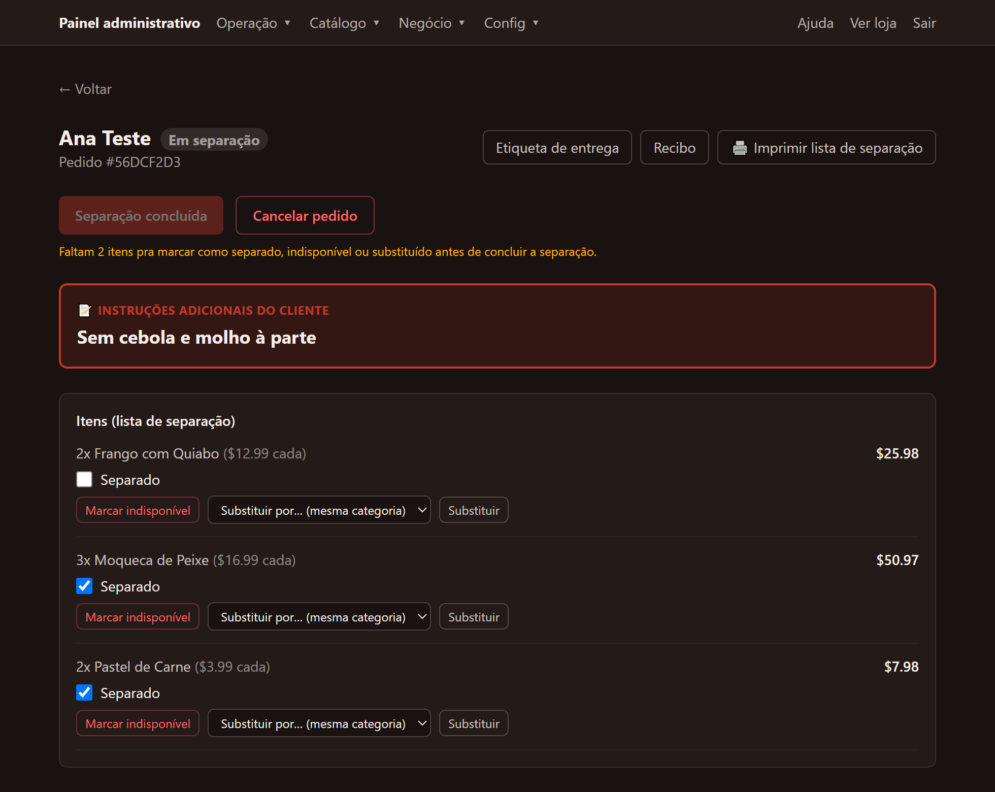
Task: Expand the Operação menu
Action: coord(253,23)
